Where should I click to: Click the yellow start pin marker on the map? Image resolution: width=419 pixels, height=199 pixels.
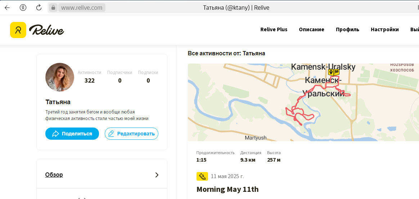coord(330,72)
